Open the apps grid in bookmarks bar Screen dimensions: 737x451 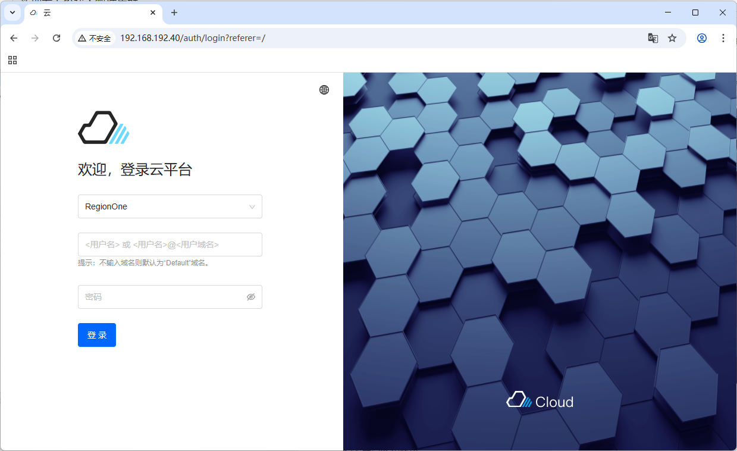coord(12,60)
